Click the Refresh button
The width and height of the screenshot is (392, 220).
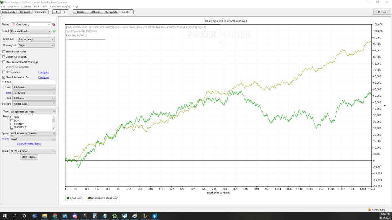[382, 12]
